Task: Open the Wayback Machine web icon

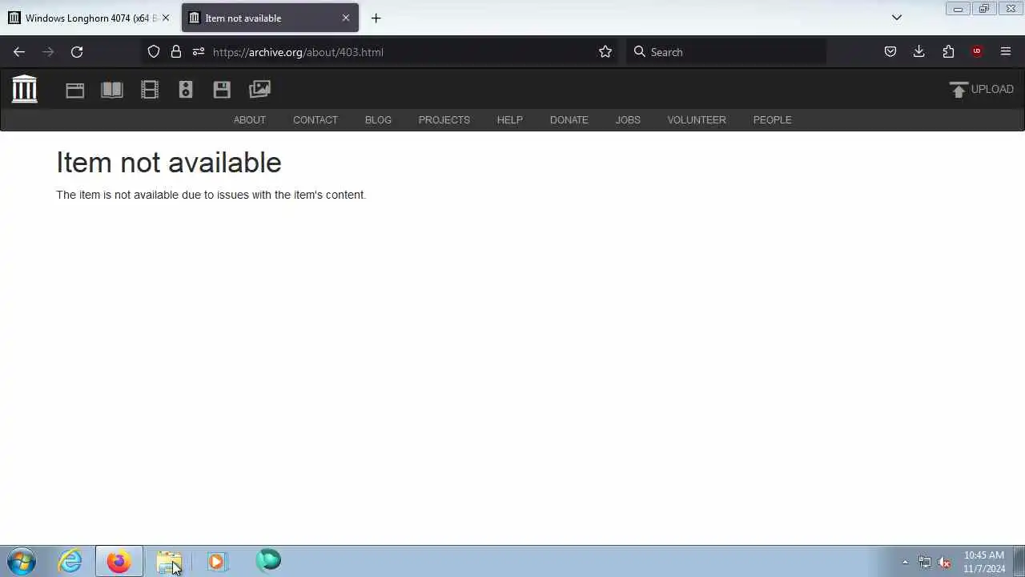Action: point(74,90)
